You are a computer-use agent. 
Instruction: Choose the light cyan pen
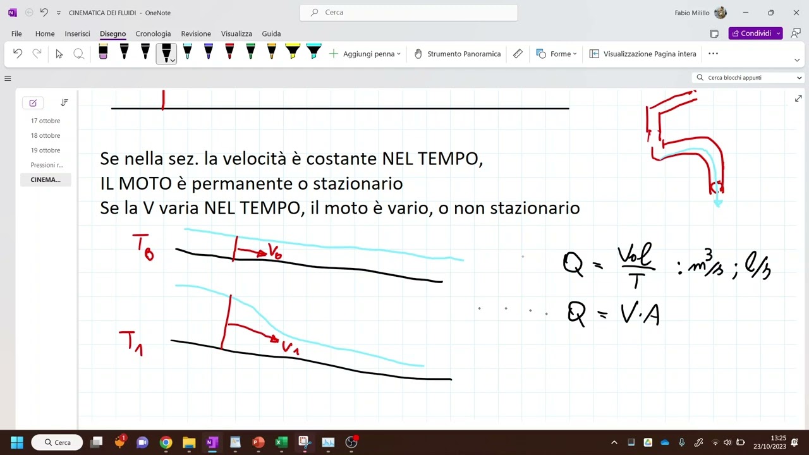click(x=187, y=52)
